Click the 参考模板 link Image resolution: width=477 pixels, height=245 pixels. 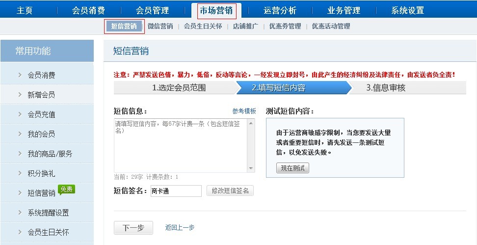244,111
